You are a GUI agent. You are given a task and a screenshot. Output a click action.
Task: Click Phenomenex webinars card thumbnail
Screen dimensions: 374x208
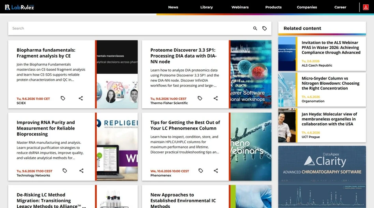tap(251, 147)
